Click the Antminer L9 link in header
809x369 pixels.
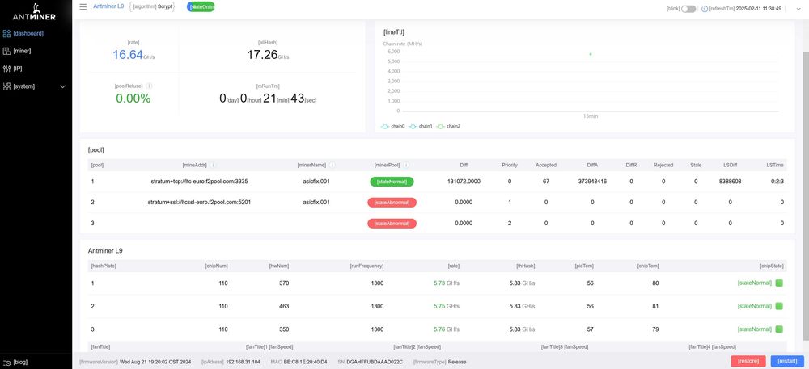[x=108, y=7]
